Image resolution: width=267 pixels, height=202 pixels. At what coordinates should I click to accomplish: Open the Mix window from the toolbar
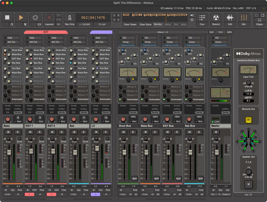click(x=244, y=18)
